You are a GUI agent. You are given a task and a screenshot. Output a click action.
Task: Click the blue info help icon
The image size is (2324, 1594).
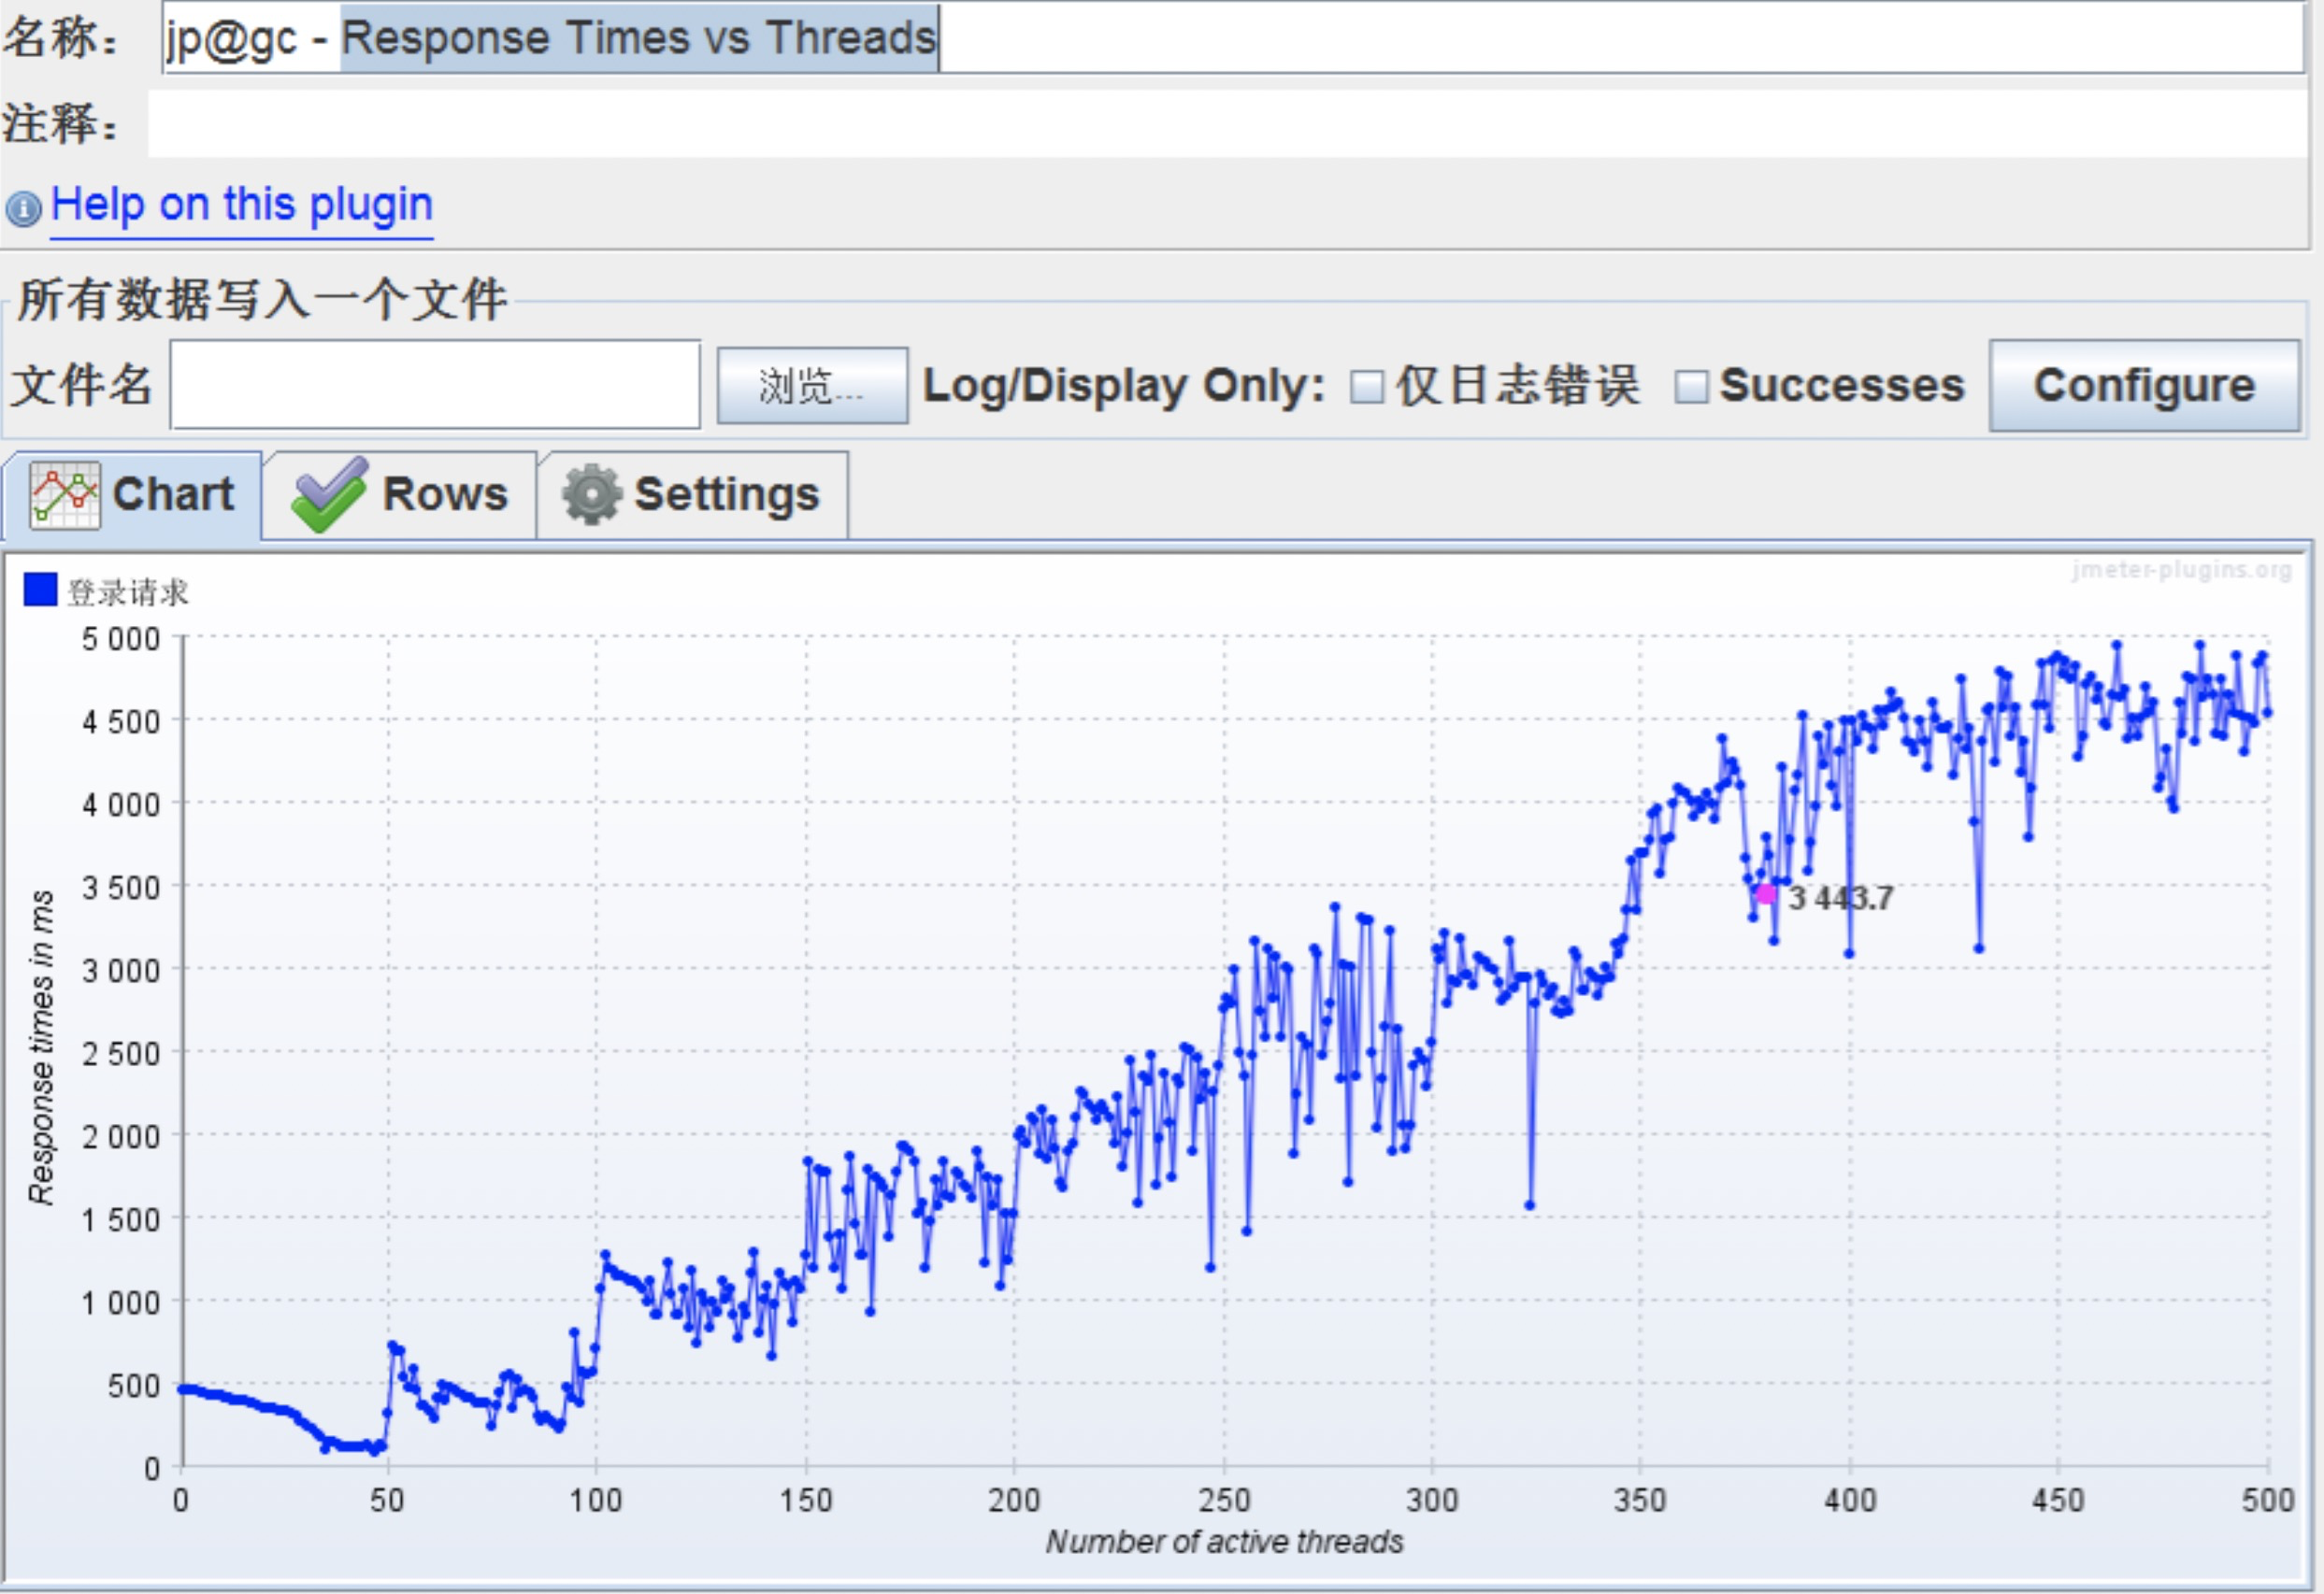tap(23, 207)
